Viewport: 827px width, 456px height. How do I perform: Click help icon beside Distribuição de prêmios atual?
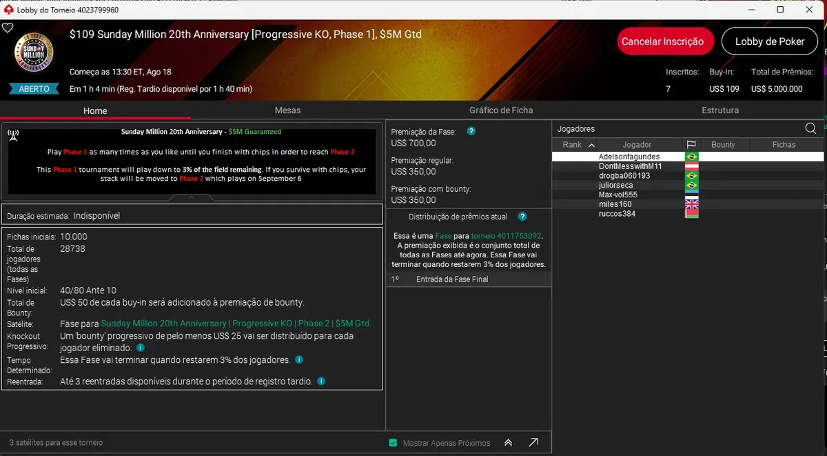point(522,217)
